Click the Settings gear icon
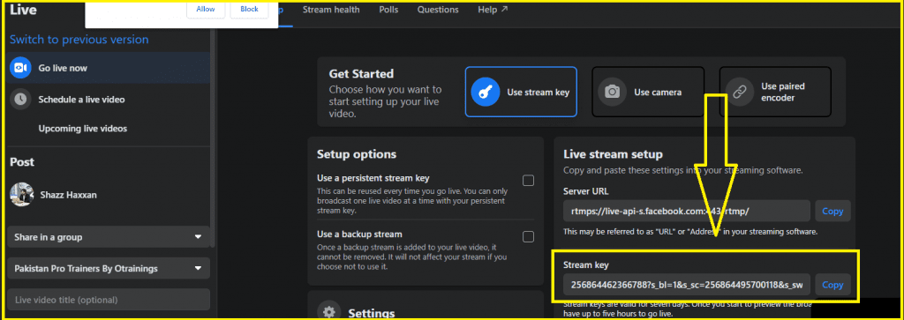Viewport: 904px width, 320px height. tap(328, 313)
